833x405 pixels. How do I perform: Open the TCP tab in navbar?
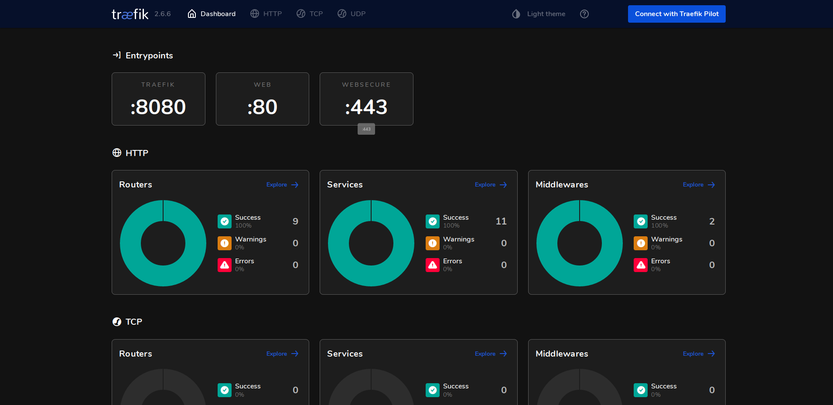point(310,14)
